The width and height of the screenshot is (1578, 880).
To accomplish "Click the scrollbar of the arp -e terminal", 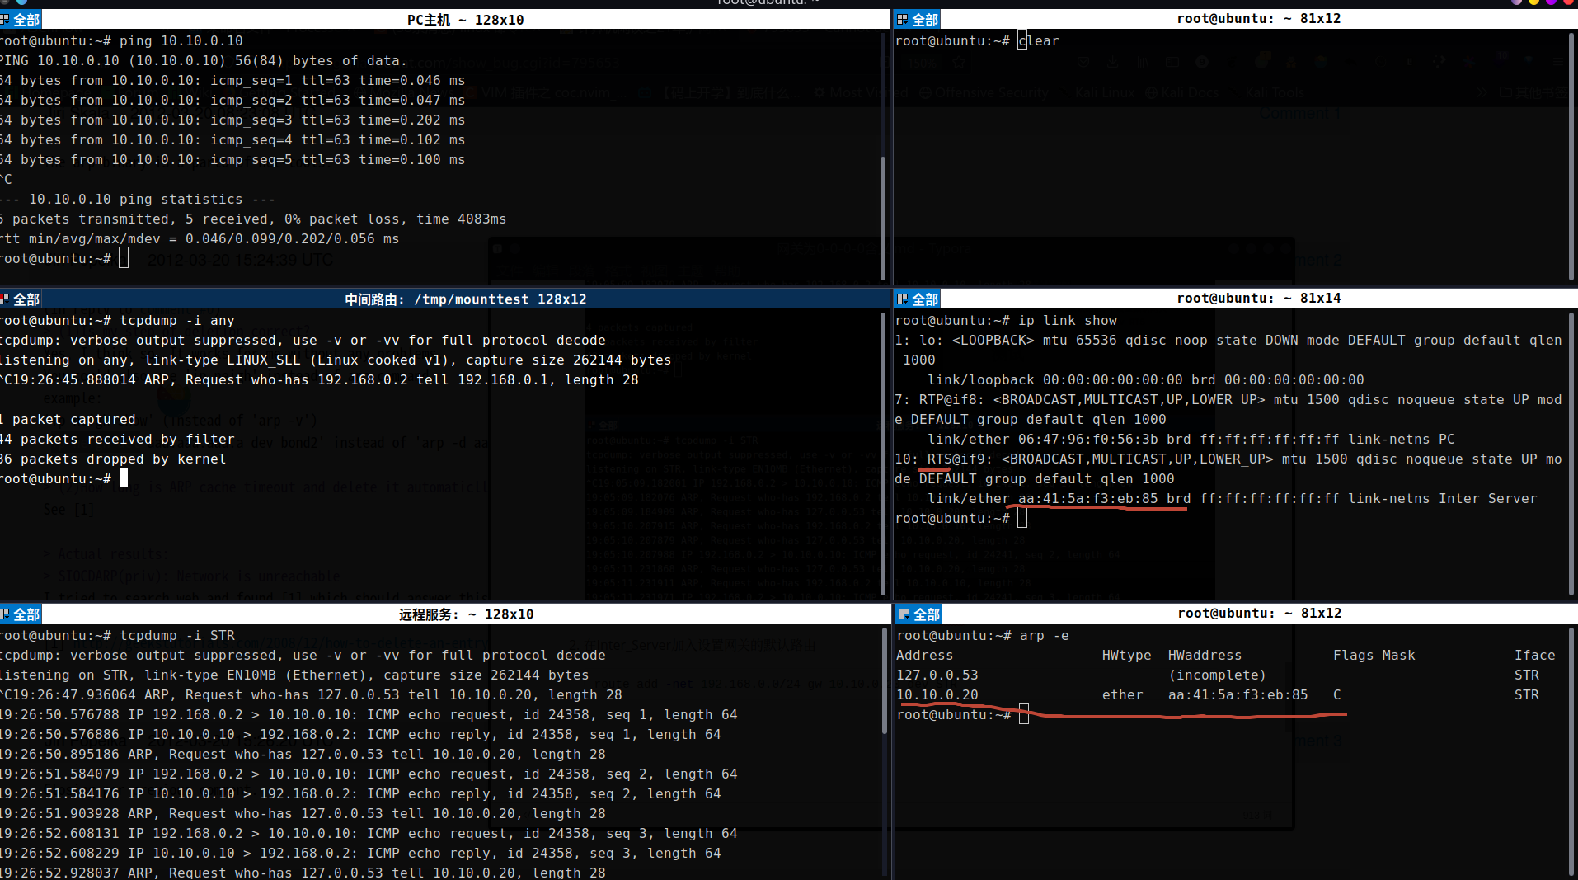I will coord(1571,751).
